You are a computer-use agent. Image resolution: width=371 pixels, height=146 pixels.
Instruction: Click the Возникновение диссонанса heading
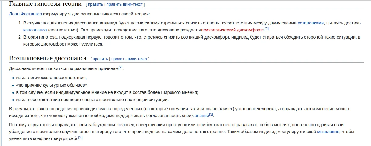[48, 58]
